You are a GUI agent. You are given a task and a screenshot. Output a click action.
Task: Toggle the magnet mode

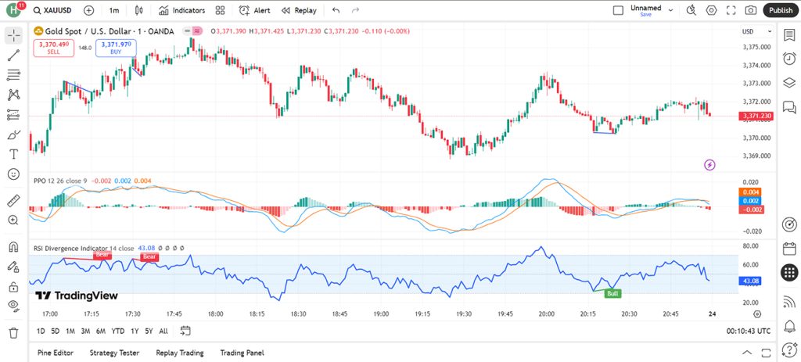point(14,247)
